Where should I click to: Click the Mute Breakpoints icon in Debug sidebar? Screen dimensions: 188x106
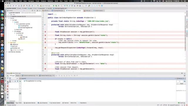tap(8, 92)
